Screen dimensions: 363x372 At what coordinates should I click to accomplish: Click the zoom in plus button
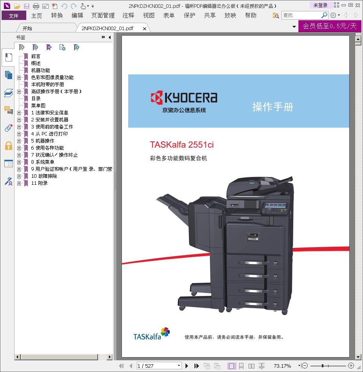[351, 366]
